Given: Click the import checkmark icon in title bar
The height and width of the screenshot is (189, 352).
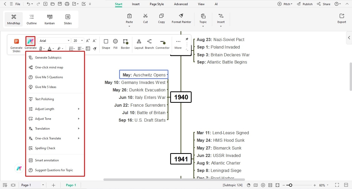Looking at the screenshot, I should click(x=84, y=4).
